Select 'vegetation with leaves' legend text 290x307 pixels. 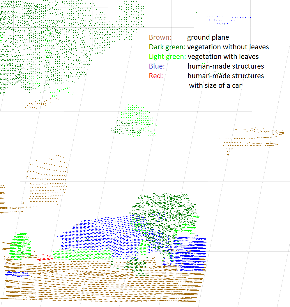(223, 57)
